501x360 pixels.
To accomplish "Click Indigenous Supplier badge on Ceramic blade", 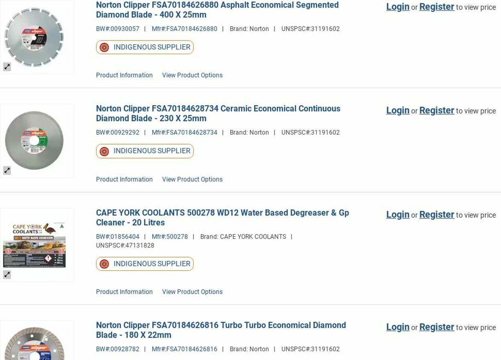I will (x=145, y=151).
